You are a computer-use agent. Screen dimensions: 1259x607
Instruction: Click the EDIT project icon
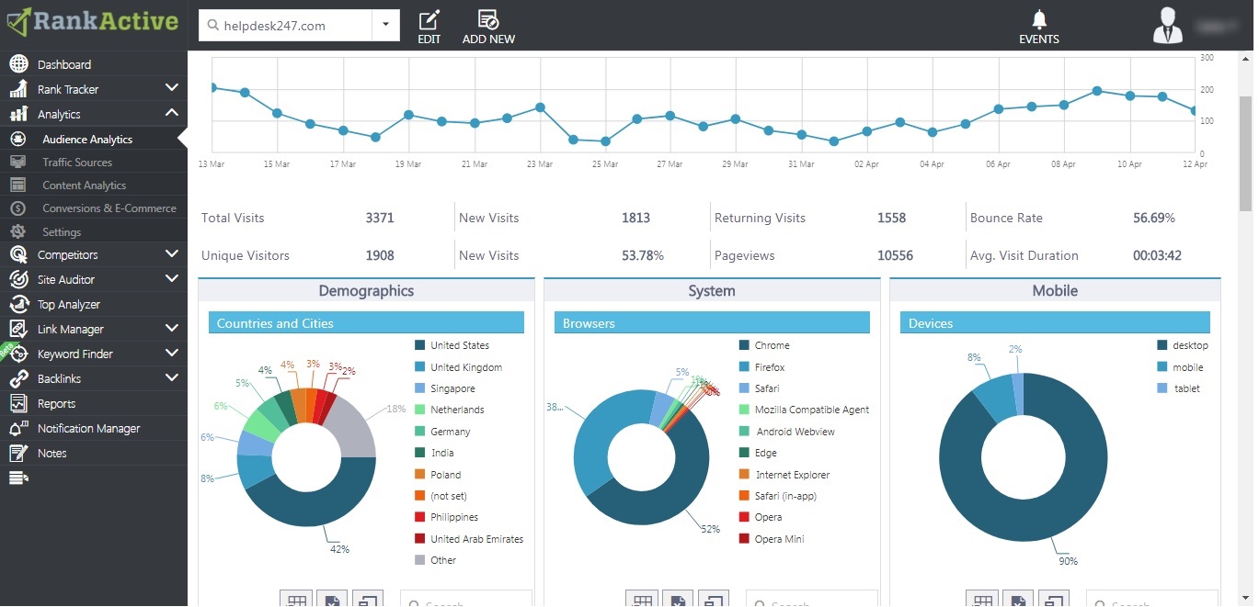[429, 27]
